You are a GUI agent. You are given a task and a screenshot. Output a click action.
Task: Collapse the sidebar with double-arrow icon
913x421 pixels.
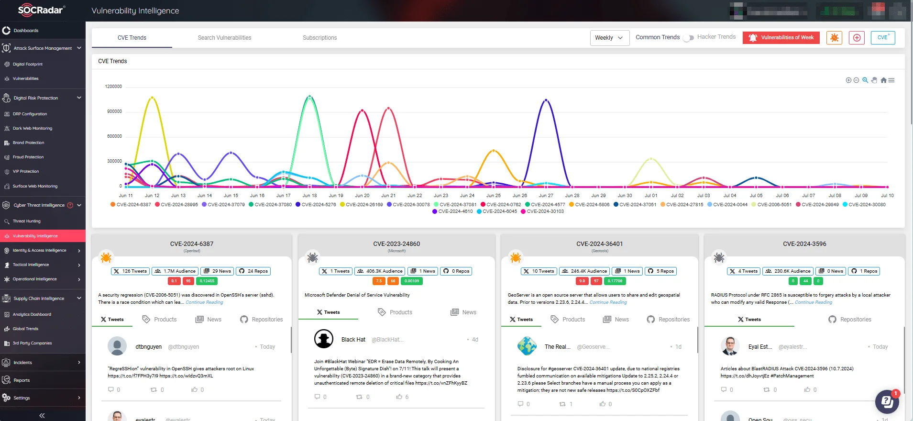42,415
